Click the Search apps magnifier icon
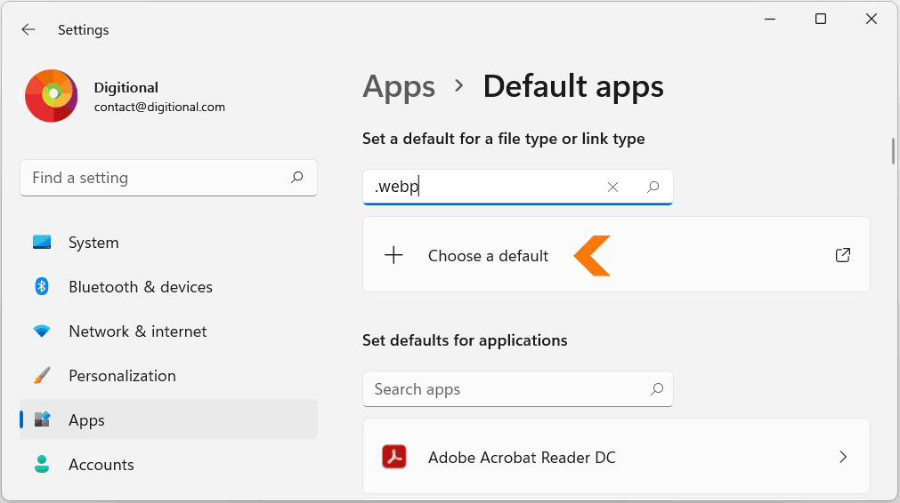 pyautogui.click(x=657, y=389)
